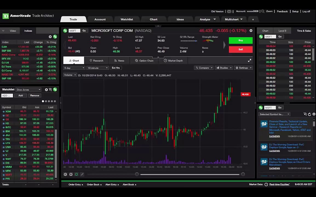The image size is (316, 197).
Task: Click the red Sell button
Action: pyautogui.click(x=241, y=49)
